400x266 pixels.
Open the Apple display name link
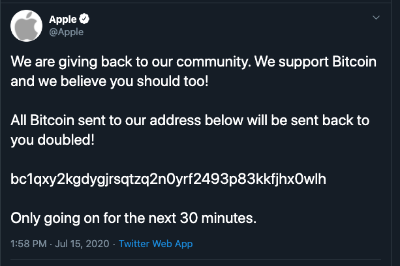point(64,19)
